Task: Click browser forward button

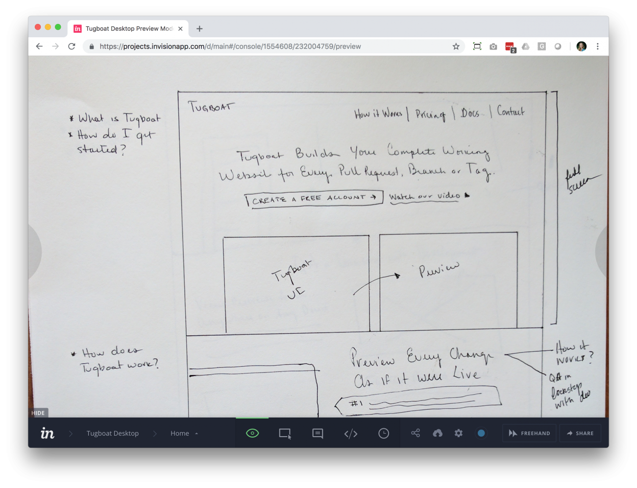Action: (55, 46)
